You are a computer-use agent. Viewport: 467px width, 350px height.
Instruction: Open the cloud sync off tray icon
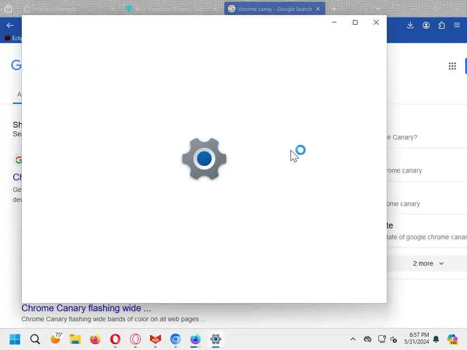pos(368,339)
